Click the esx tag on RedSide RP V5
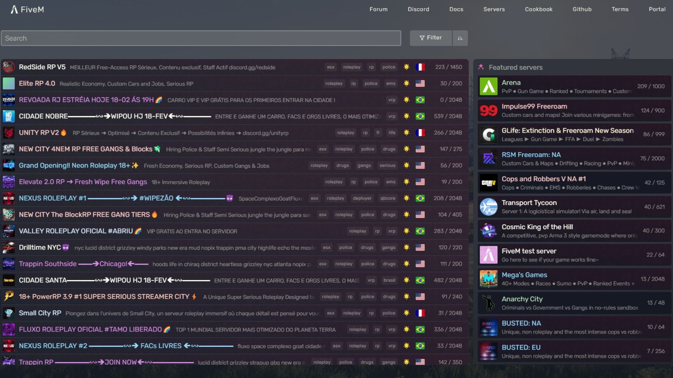 pyautogui.click(x=331, y=67)
